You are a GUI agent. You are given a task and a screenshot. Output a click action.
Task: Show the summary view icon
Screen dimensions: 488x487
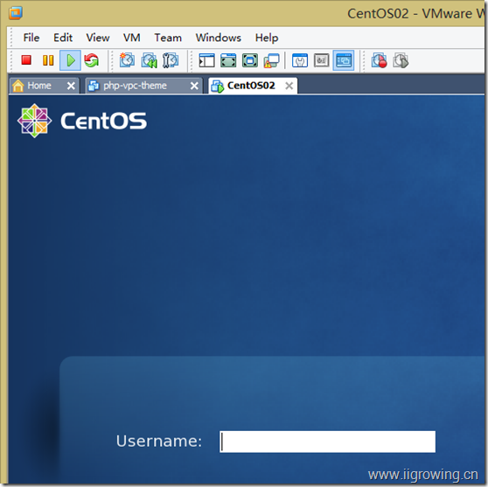(300, 60)
